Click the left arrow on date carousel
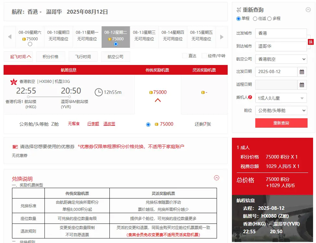Image resolution: width=316 pixels, height=243 pixels. pyautogui.click(x=10, y=37)
